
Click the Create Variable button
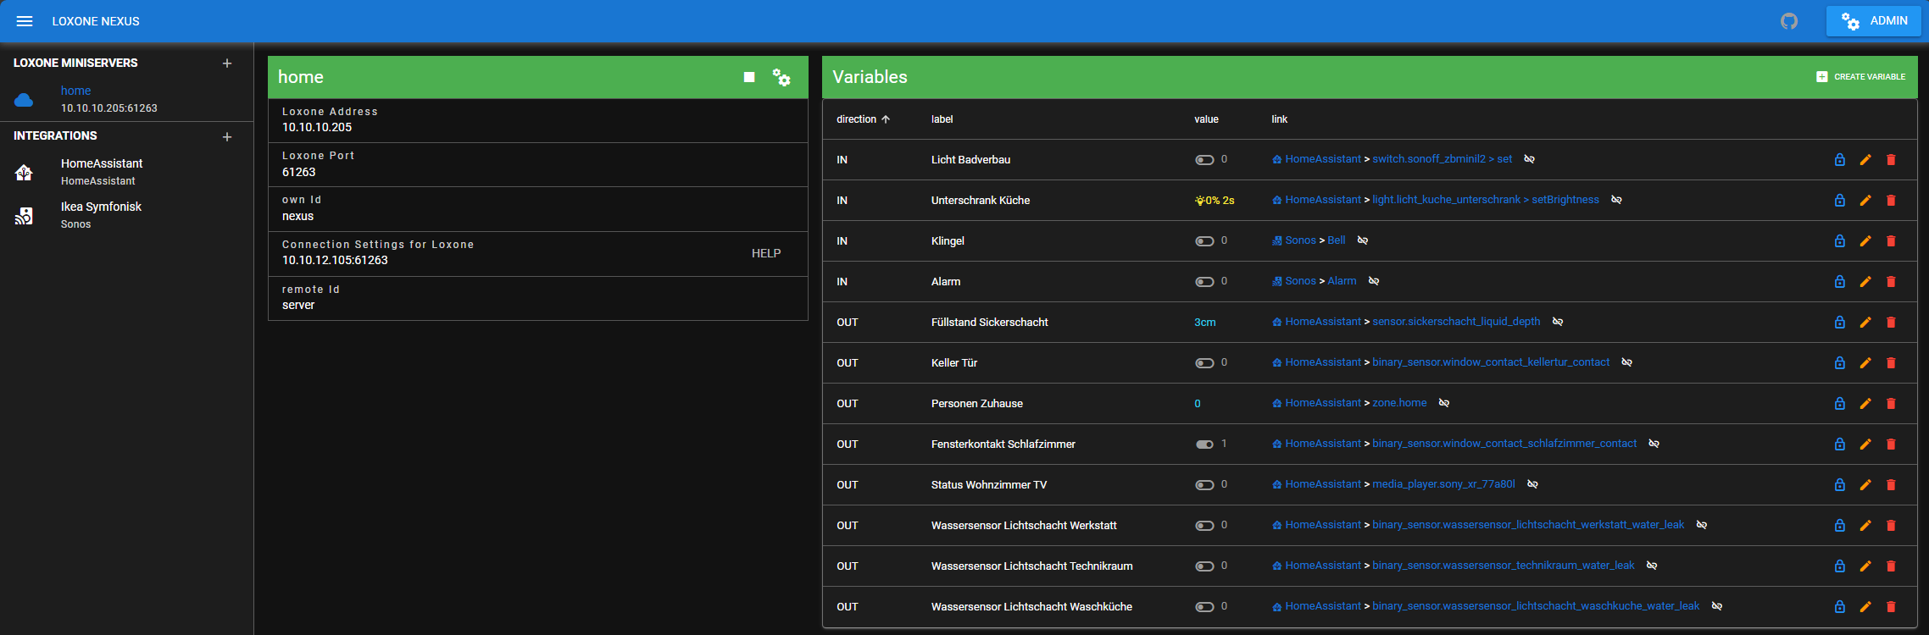1861,77
